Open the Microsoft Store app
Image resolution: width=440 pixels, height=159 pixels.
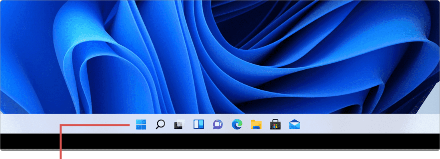point(275,124)
